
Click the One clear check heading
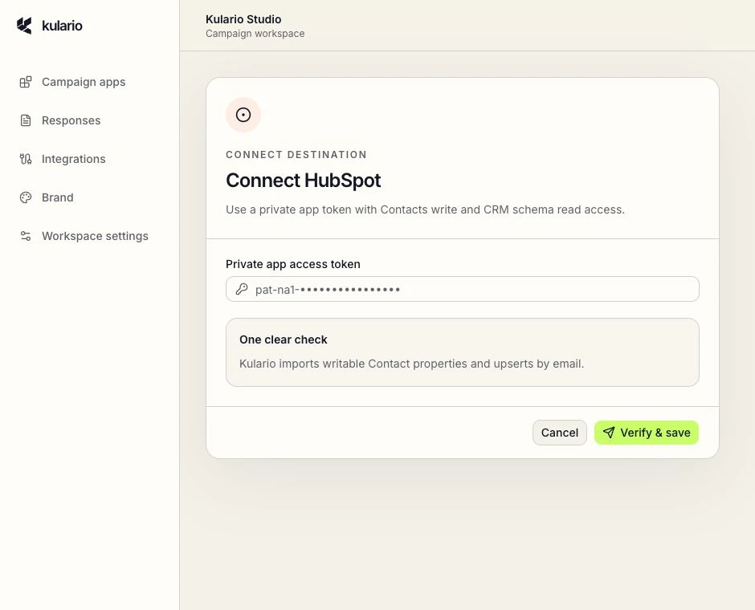point(283,340)
